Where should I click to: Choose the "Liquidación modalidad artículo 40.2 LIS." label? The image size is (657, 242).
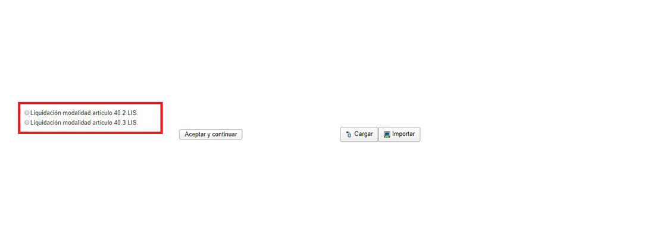point(85,113)
